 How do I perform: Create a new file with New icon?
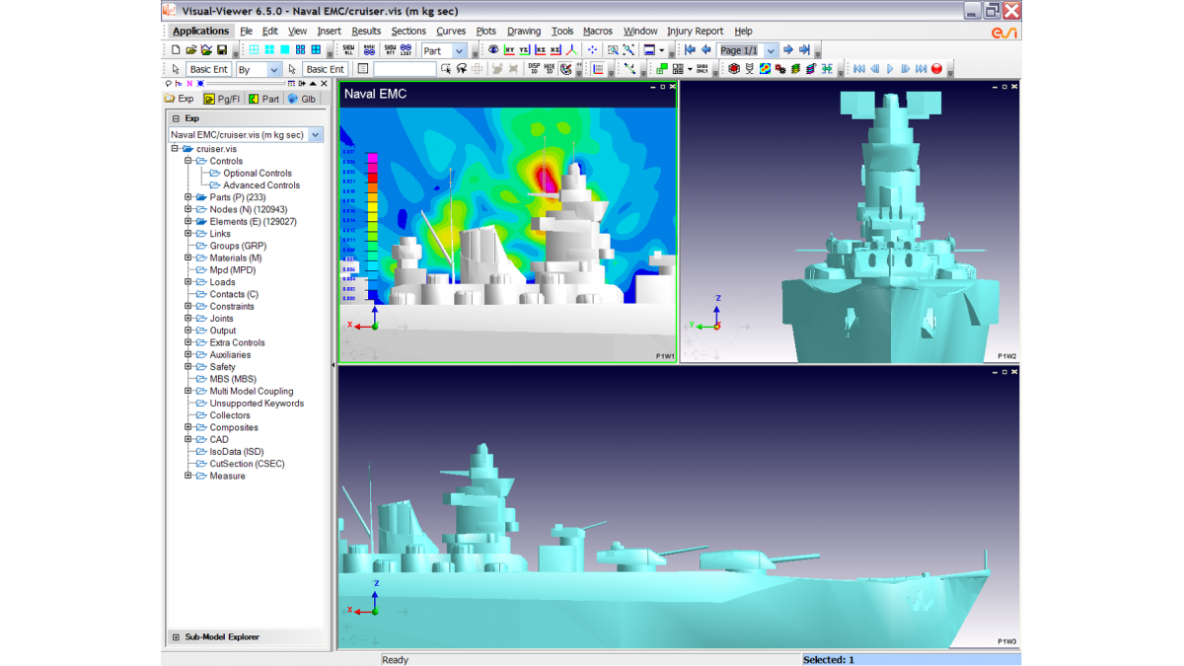(x=176, y=50)
